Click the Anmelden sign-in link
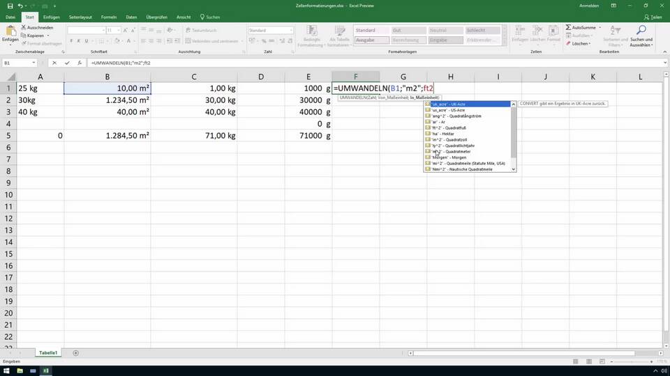Screen dimensions: 670x376 (x=589, y=6)
